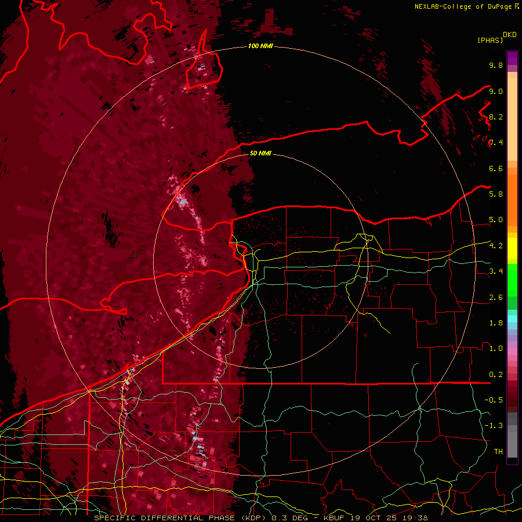This screenshot has height=522, width=522.
Task: Select the 3.4 legend value
Action: [496, 271]
